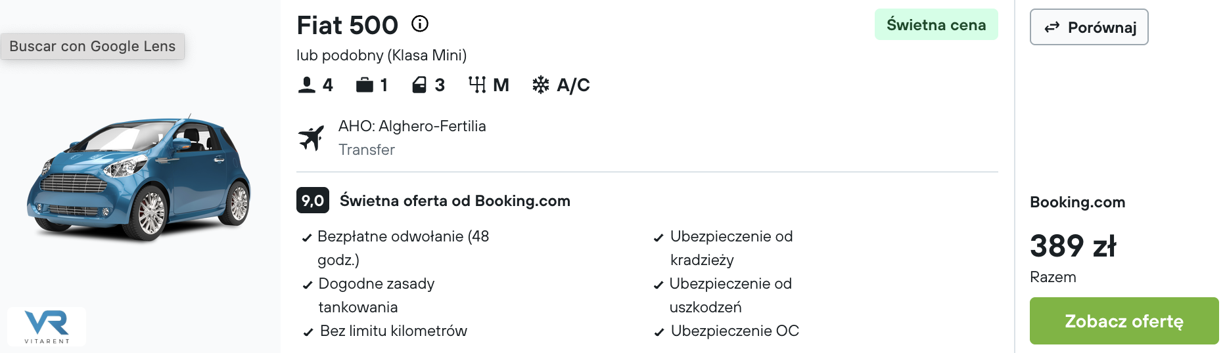
Task: Click the airplane pickup location icon
Action: pos(312,138)
